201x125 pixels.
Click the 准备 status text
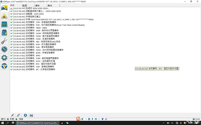click(21, 119)
